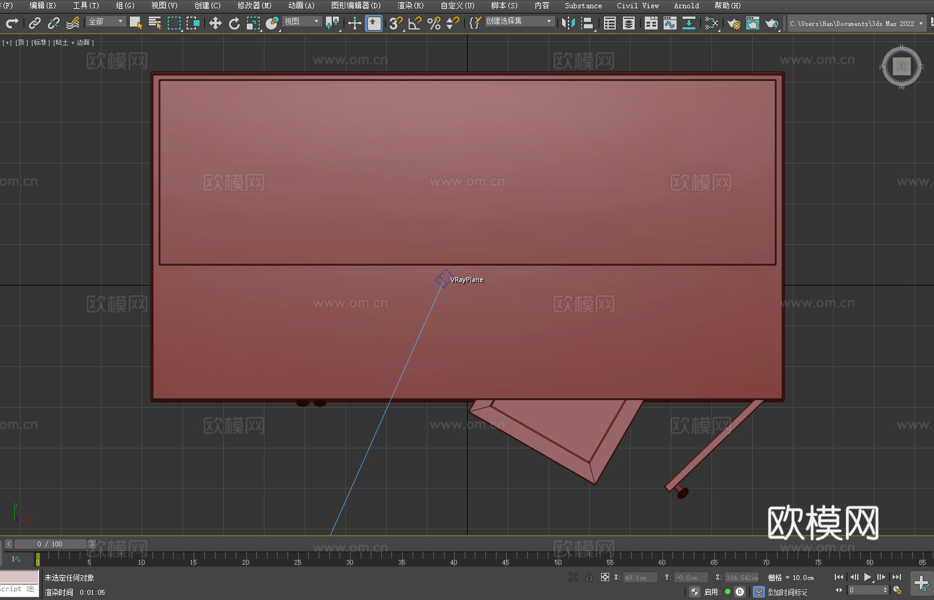Toggle Window/Crossing selection mode
This screenshot has width=934, height=600.
coord(193,23)
